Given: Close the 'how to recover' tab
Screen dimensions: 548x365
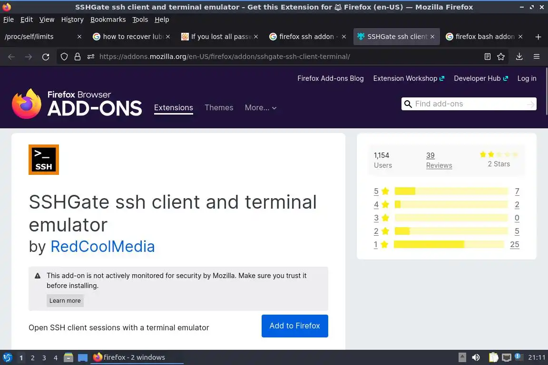Looking at the screenshot, I should pyautogui.click(x=168, y=37).
